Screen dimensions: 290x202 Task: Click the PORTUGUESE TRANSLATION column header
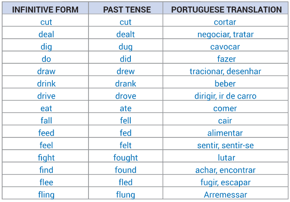click(x=226, y=10)
